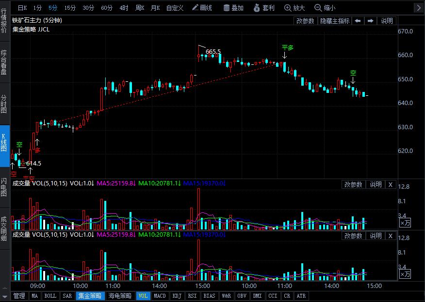
Task: Open the 自定义 custom period option
Action: 175,8
